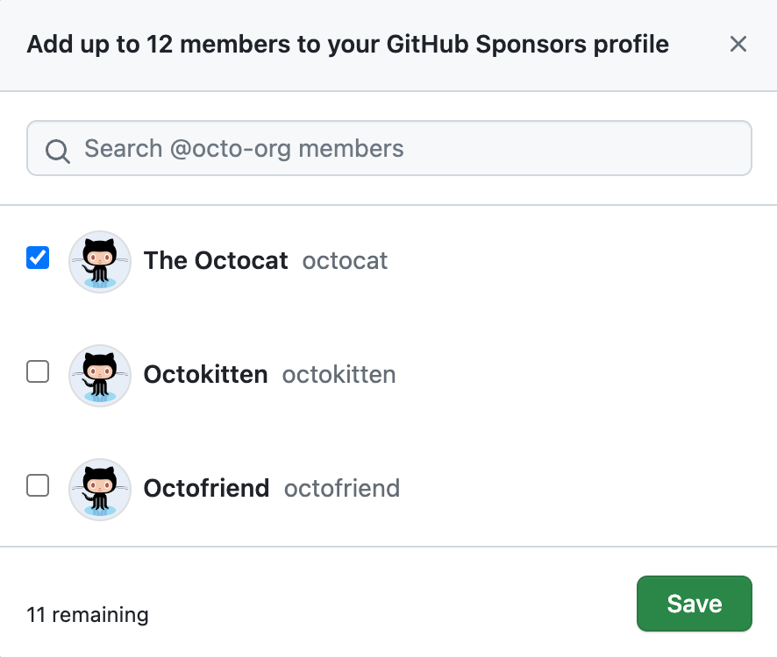This screenshot has width=777, height=657.
Task: Click the octokitten username link
Action: [339, 375]
